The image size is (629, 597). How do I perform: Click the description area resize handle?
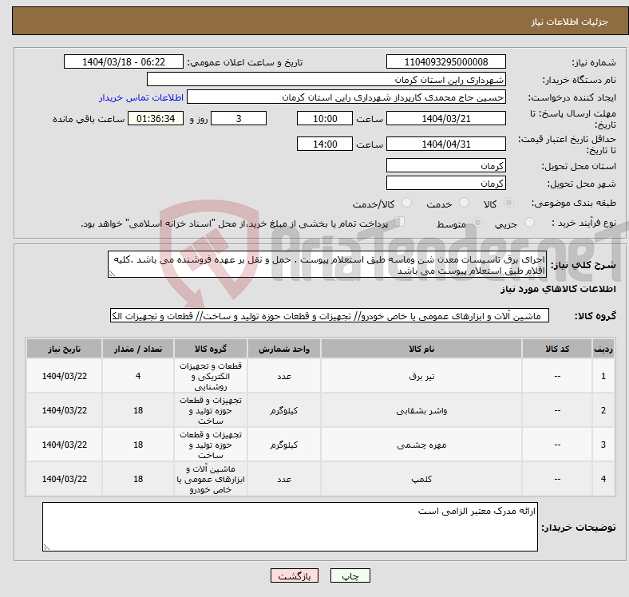[x=112, y=274]
